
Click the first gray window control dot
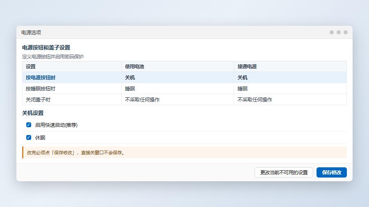332,32
